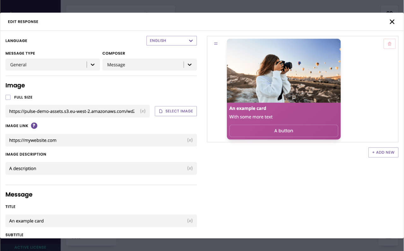Select 'An example card' preview title
Viewport: 404px width, 251px height.
pyautogui.click(x=248, y=108)
